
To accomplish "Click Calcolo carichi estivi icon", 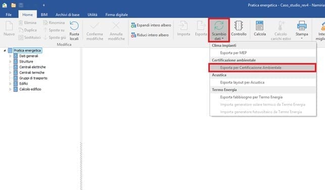I will pyautogui.click(x=281, y=26).
